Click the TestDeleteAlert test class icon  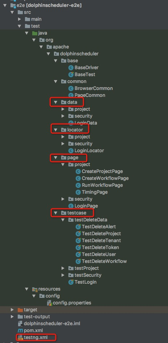(78, 226)
